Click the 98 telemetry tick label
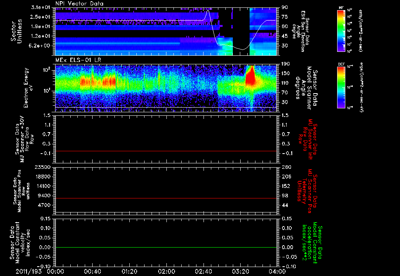The image size is (400, 276). [285, 196]
